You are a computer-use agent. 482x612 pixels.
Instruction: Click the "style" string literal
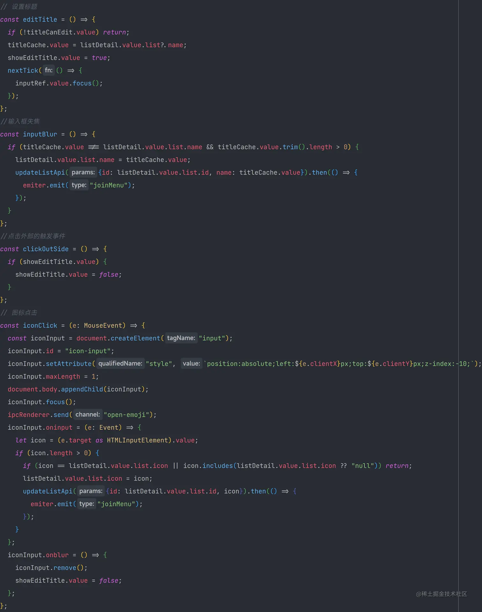(159, 364)
